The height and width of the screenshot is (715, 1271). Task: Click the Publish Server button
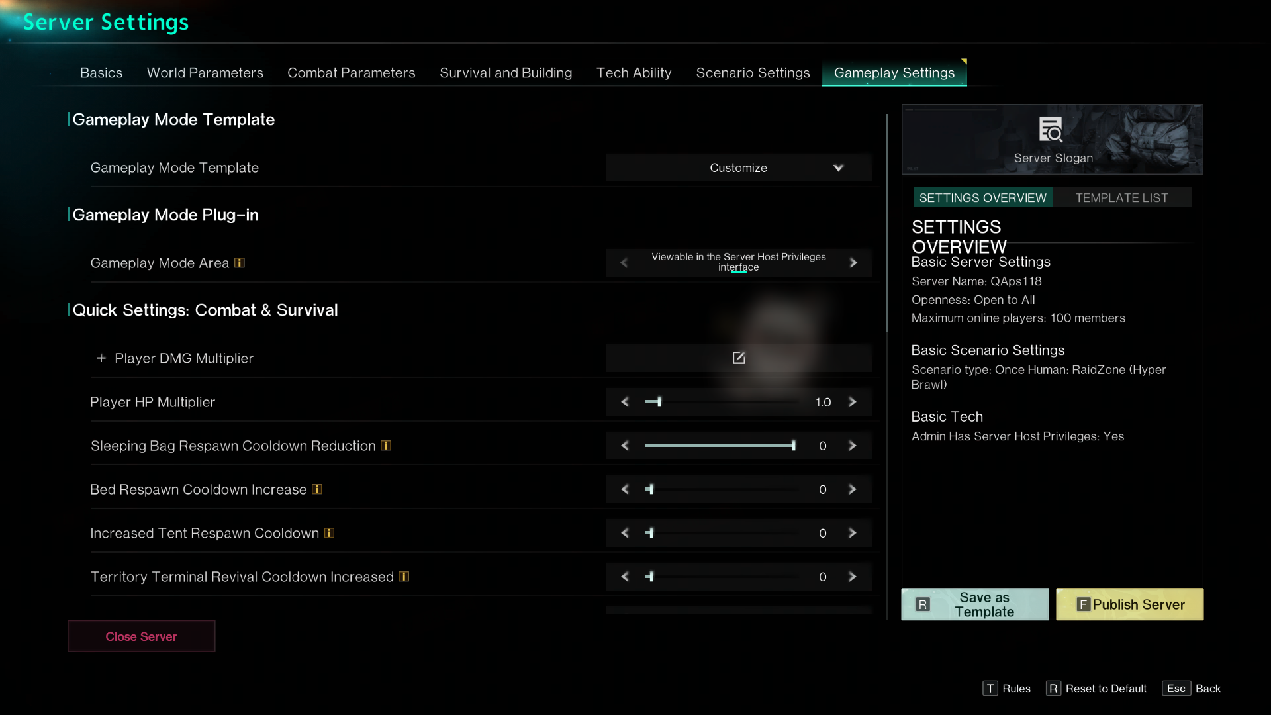[x=1129, y=604]
